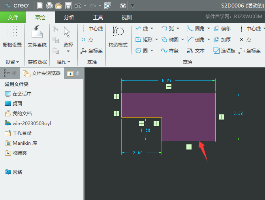The height and width of the screenshot is (200, 265).
Task: Save the sketch with the floppy disk icon
Action: coord(68,6)
